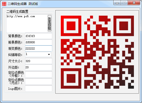Click the logo图片 input field

pyautogui.click(x=39, y=88)
